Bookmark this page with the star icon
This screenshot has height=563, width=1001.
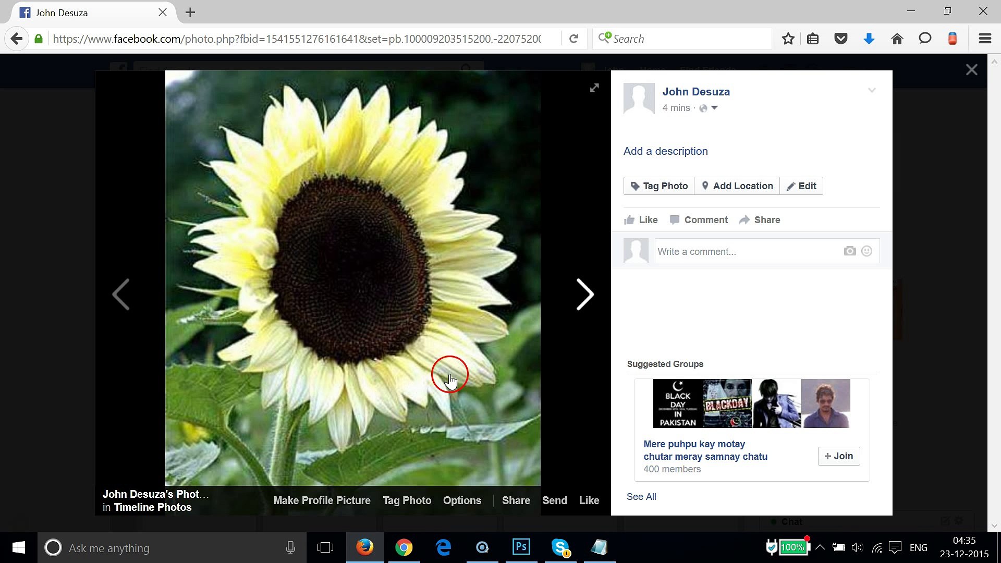point(788,38)
